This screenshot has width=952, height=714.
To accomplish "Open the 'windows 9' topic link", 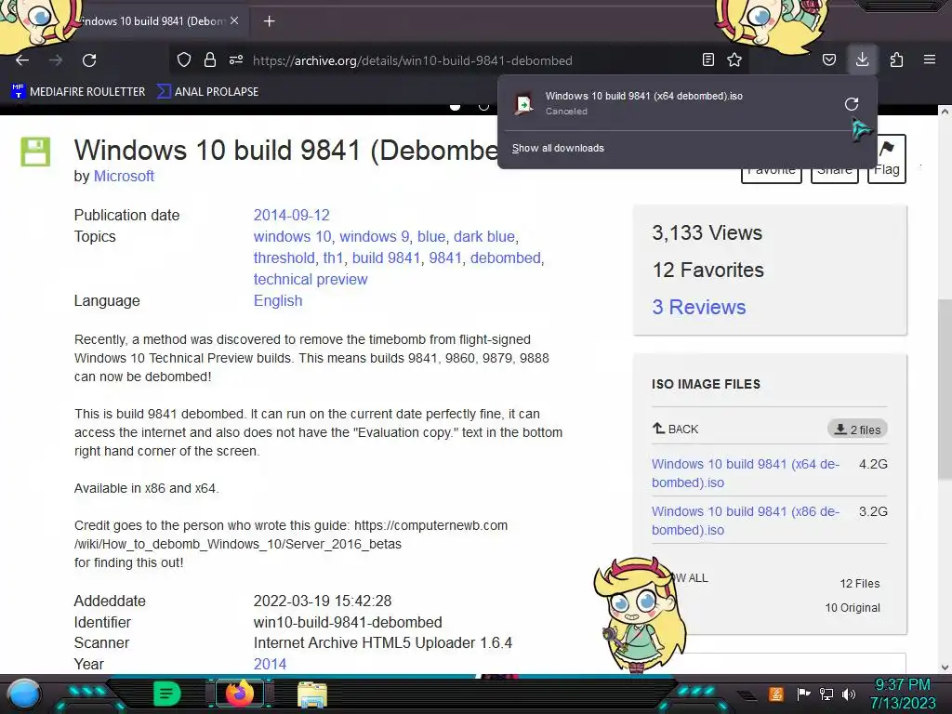I will (374, 237).
